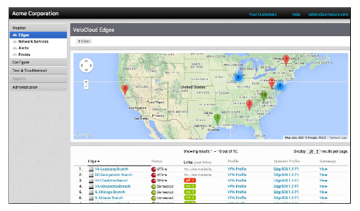Open Alerts in the sidebar

(x=23, y=48)
